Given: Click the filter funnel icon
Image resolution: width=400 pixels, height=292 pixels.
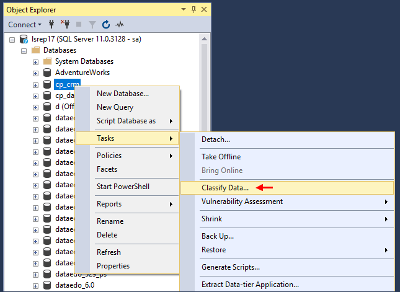Looking at the screenshot, I should (x=92, y=25).
